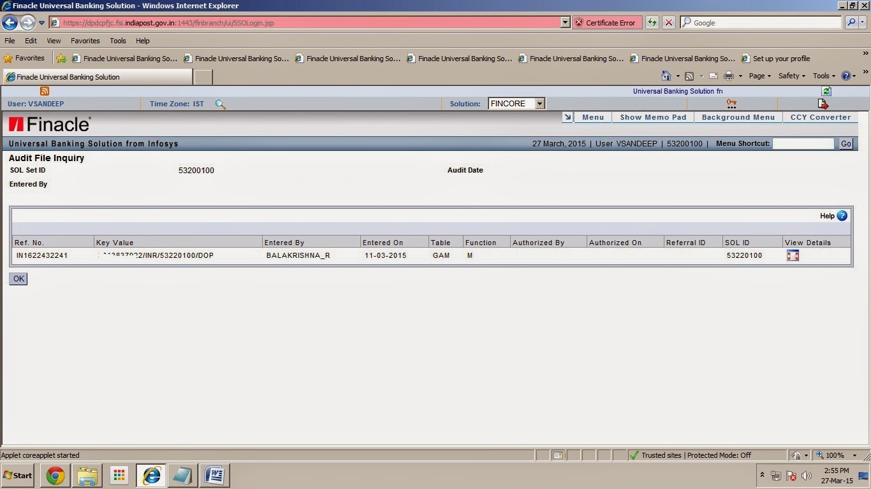Click the View Details icon for IN1622432241
The height and width of the screenshot is (489, 871).
click(x=793, y=255)
